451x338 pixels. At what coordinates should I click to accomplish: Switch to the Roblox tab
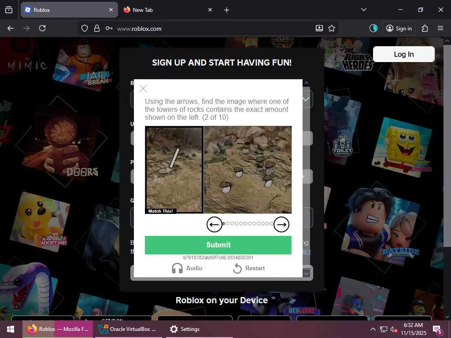coord(69,10)
